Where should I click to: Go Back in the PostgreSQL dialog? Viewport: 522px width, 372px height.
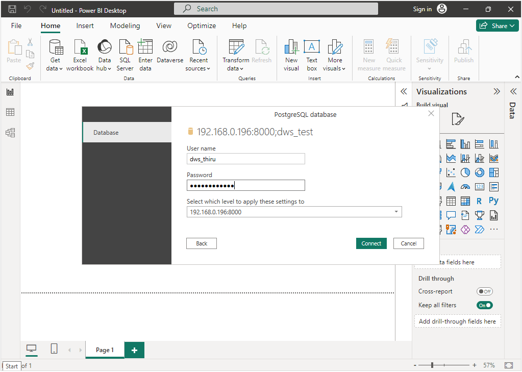pyautogui.click(x=202, y=243)
